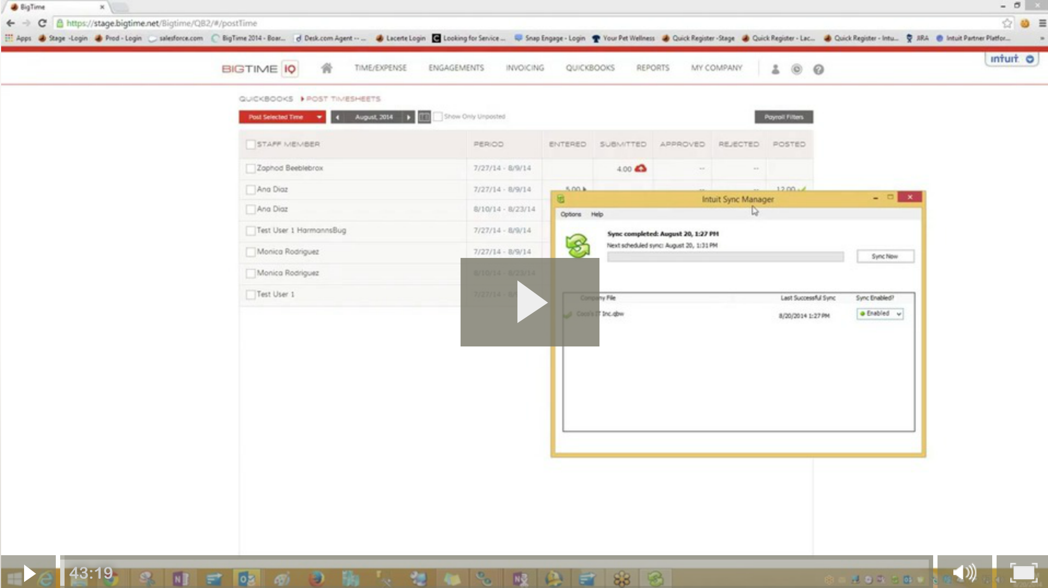This screenshot has width=1048, height=588.
Task: Open the Apps bookmarks shortcut
Action: tap(18, 38)
